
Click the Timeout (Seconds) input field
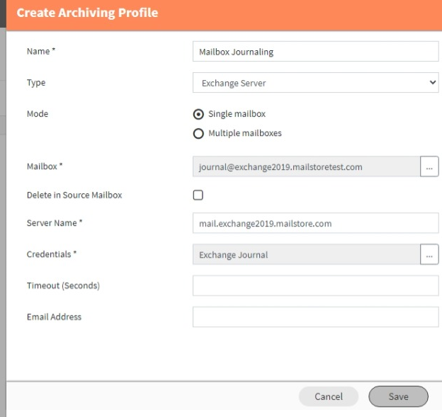pos(315,286)
